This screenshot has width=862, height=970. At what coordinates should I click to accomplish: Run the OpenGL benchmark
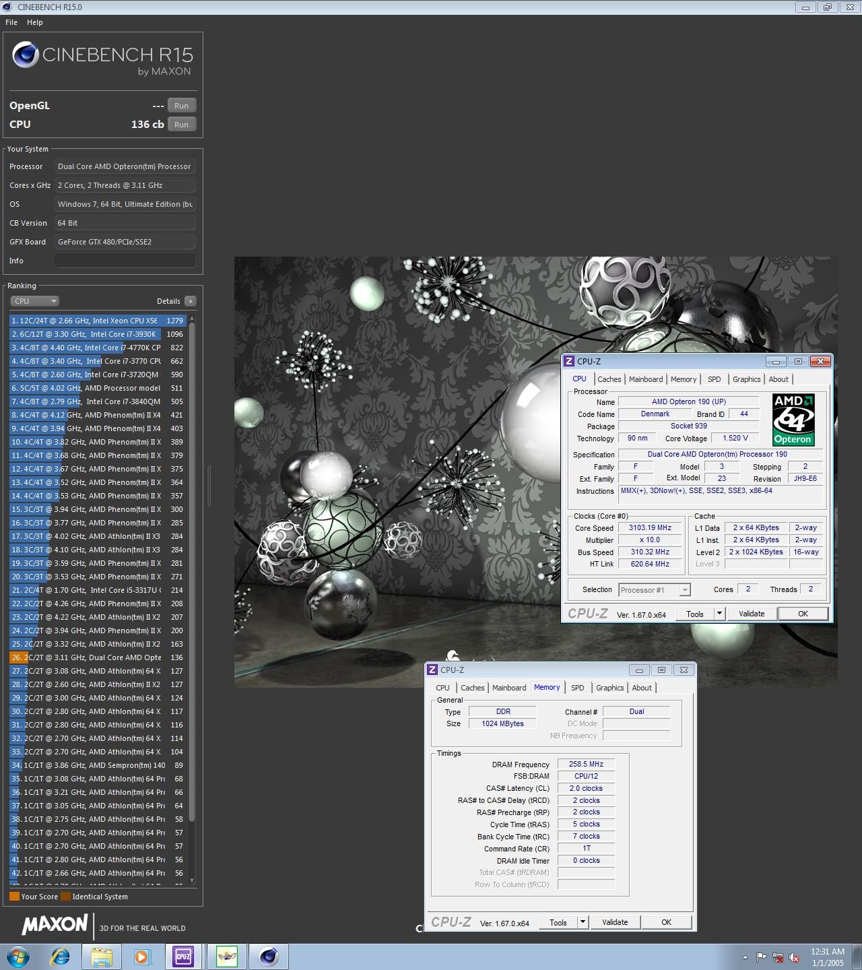tap(182, 106)
